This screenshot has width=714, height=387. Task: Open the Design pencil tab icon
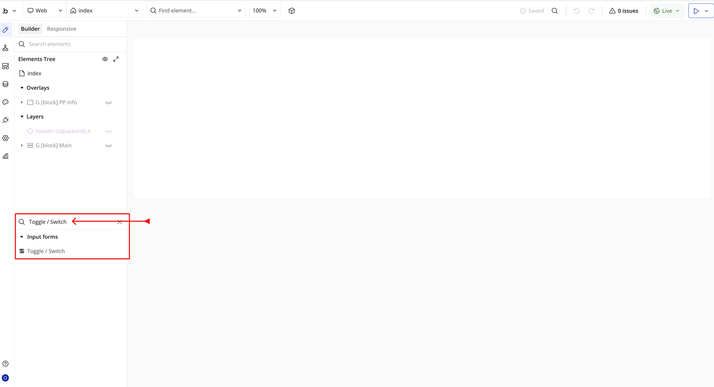coord(6,30)
